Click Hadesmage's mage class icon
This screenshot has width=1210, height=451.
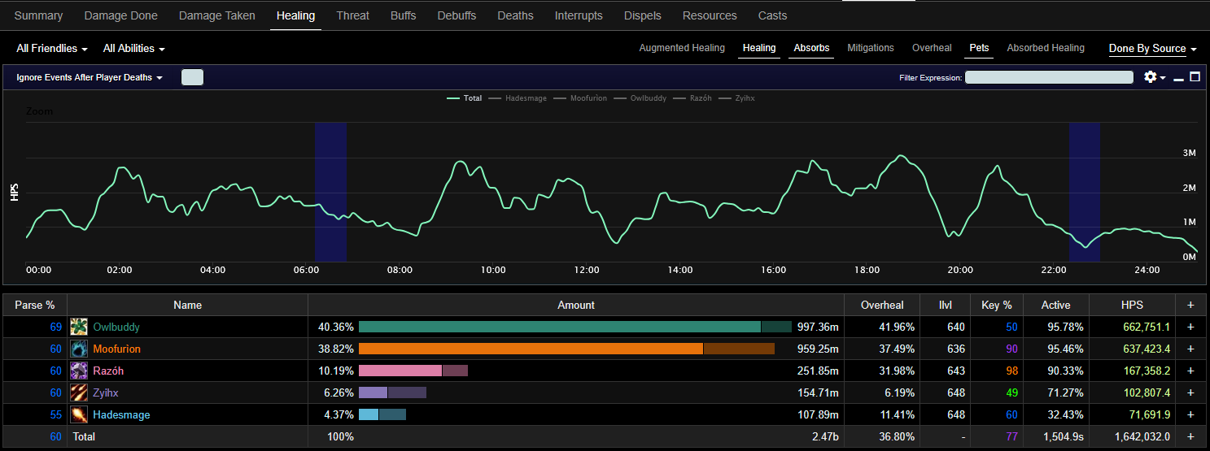(x=79, y=414)
